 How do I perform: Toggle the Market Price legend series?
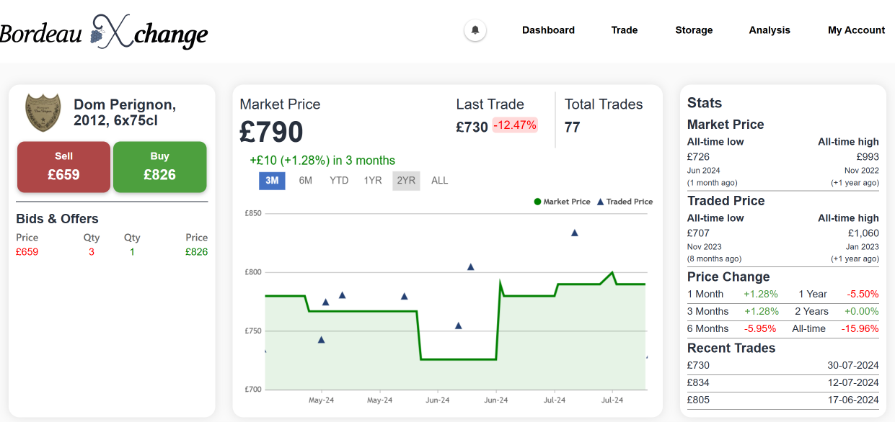tap(562, 202)
